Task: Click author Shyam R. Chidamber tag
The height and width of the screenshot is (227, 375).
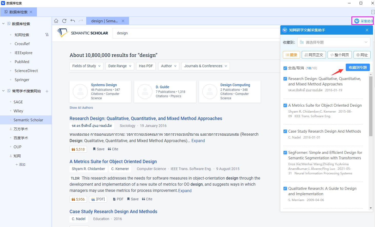Action: pyautogui.click(x=88, y=169)
